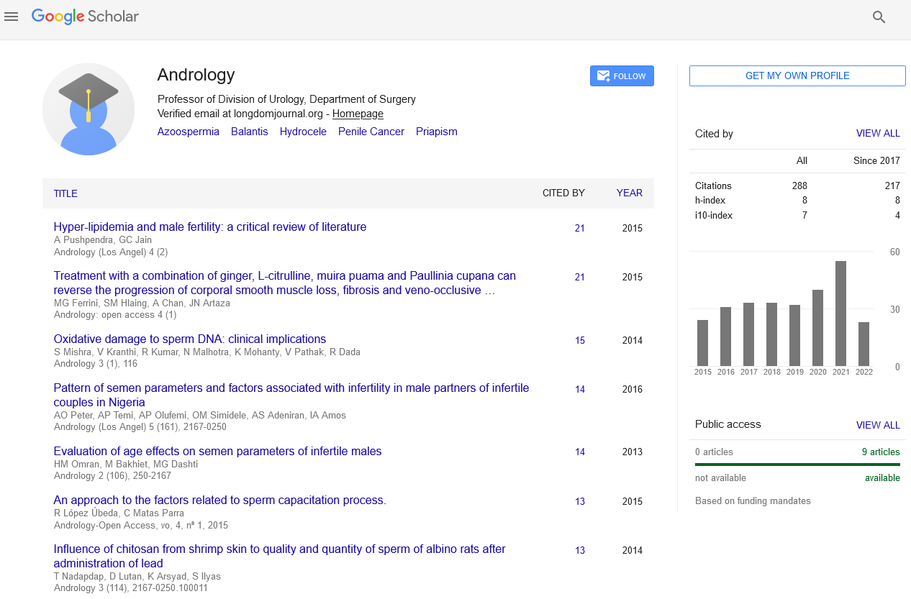Viewport: 911px width, 599px height.
Task: Open citation count 15 for Oxidative damage
Action: [x=580, y=340]
